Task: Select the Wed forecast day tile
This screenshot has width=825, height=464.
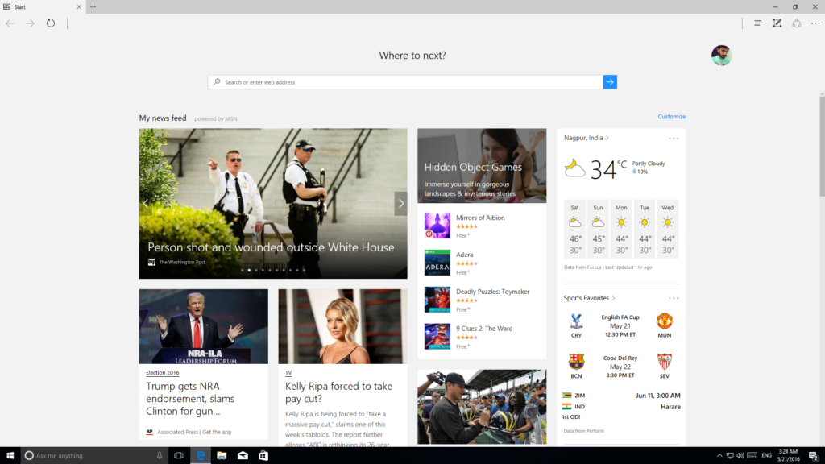Action: 668,229
